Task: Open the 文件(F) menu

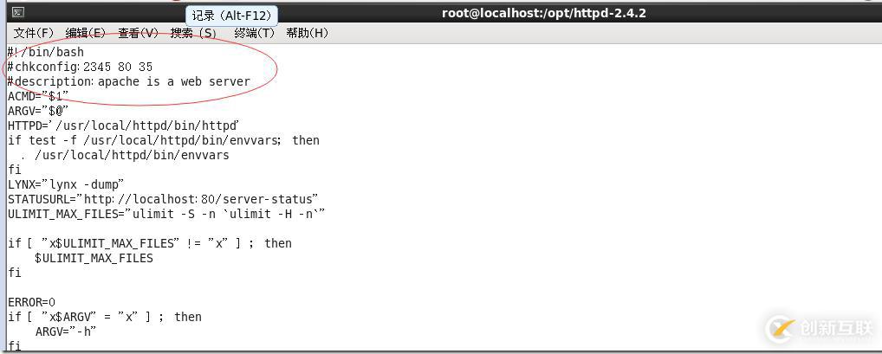Action: click(34, 33)
